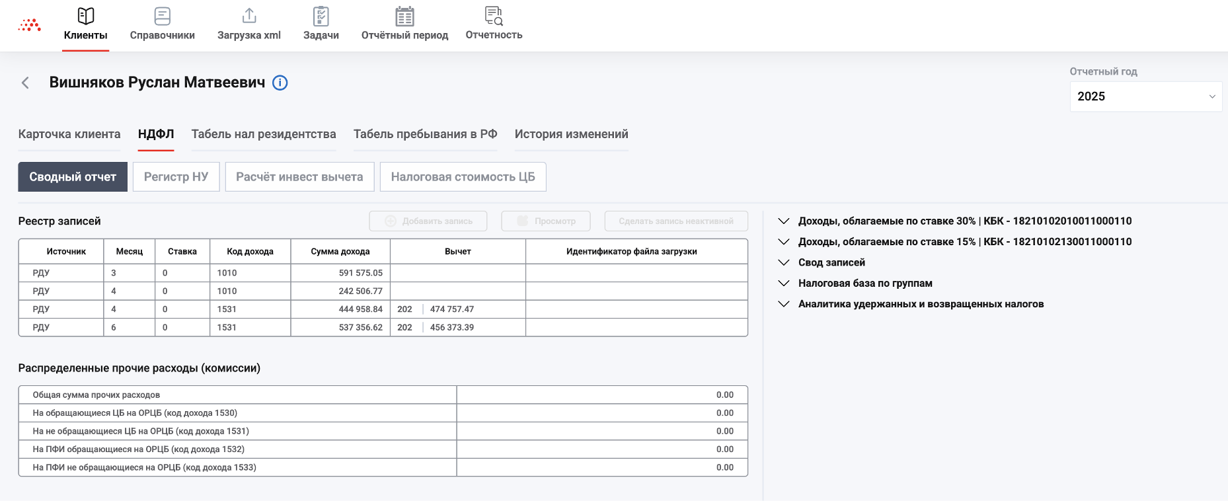This screenshot has width=1228, height=501.
Task: Click info icon beside client name
Action: click(x=280, y=83)
